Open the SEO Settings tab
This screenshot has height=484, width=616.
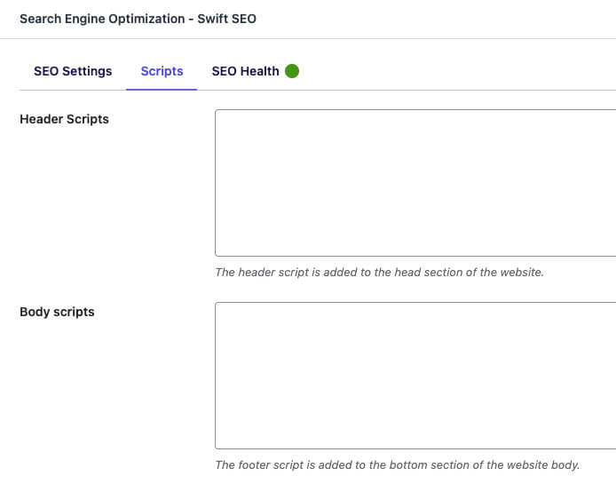point(73,71)
